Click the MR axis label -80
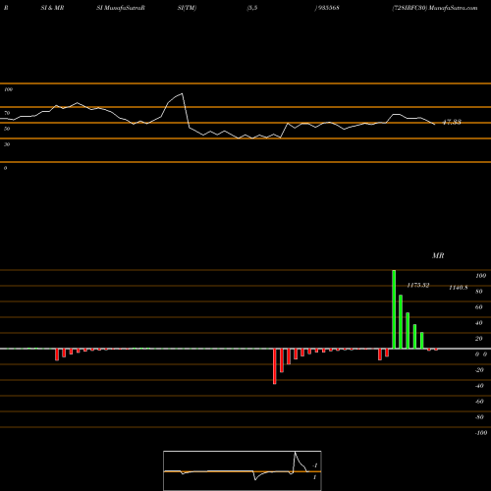The width and height of the screenshot is (491, 491). click(x=479, y=417)
